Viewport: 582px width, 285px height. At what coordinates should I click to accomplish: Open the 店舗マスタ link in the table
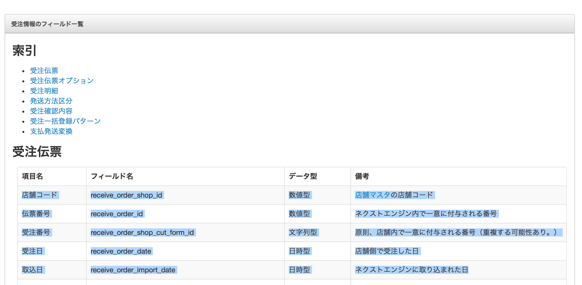tap(372, 195)
